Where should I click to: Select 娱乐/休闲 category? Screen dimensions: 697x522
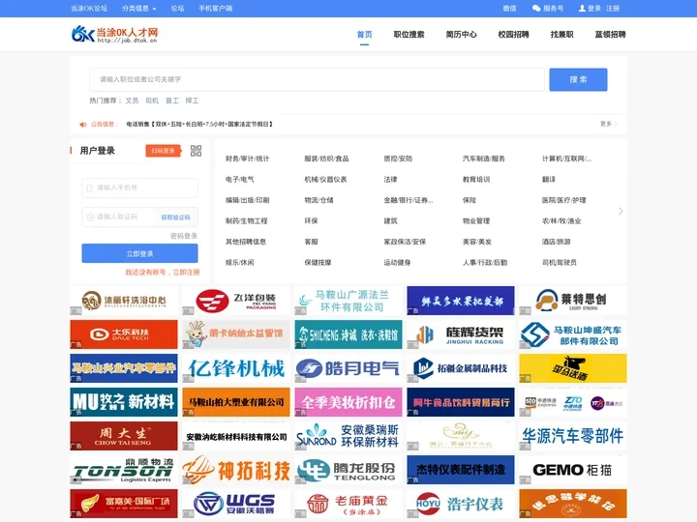pyautogui.click(x=240, y=263)
